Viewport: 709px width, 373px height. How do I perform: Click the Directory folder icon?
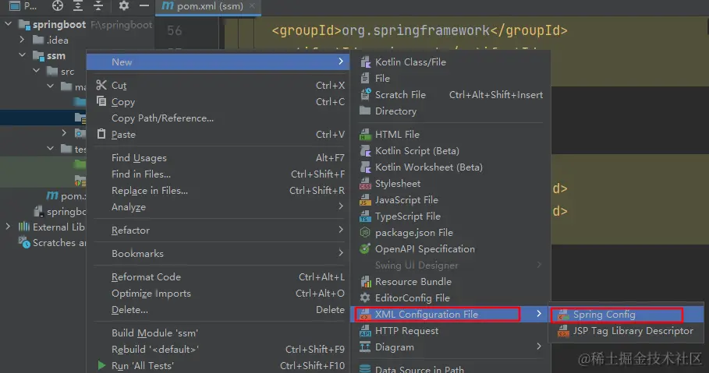pos(365,111)
